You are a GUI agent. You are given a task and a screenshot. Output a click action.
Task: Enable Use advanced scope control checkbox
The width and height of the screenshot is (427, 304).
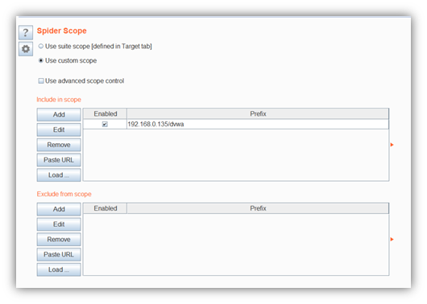click(x=41, y=80)
